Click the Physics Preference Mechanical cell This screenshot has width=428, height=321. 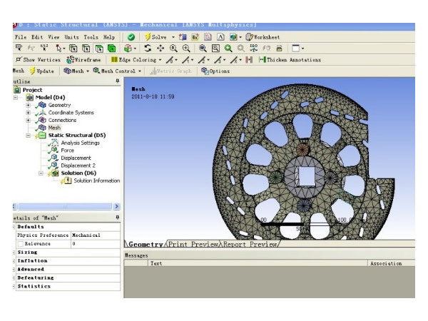pyautogui.click(x=96, y=235)
